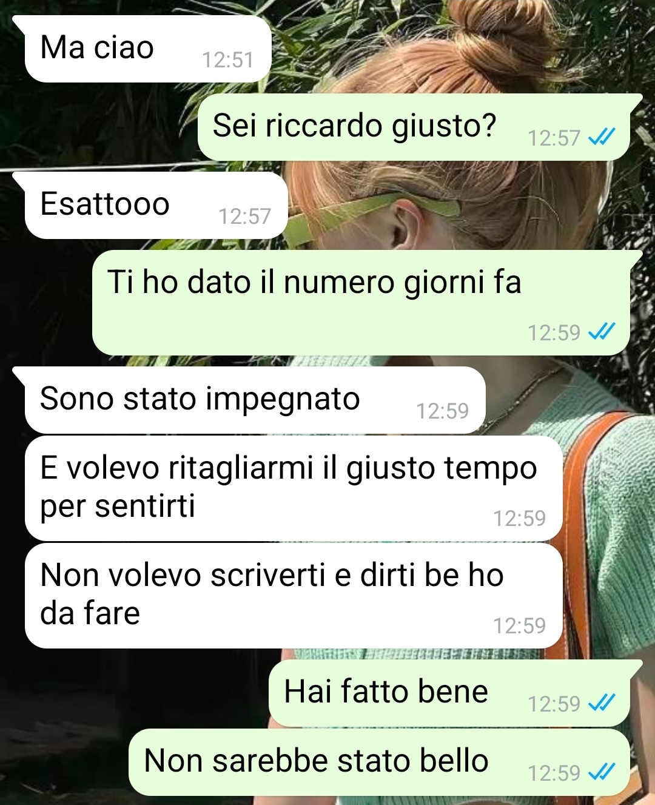
Task: Tap the "Esattooo" reply bubble
Action: [156, 205]
